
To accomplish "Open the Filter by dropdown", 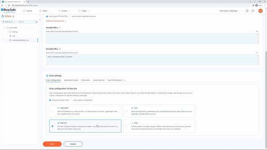I will point(9,22).
